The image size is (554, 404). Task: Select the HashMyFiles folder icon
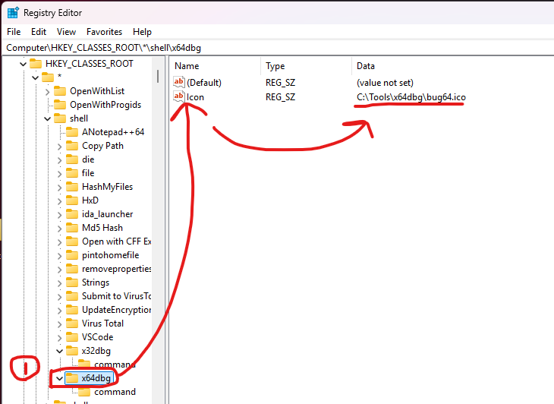(x=72, y=187)
